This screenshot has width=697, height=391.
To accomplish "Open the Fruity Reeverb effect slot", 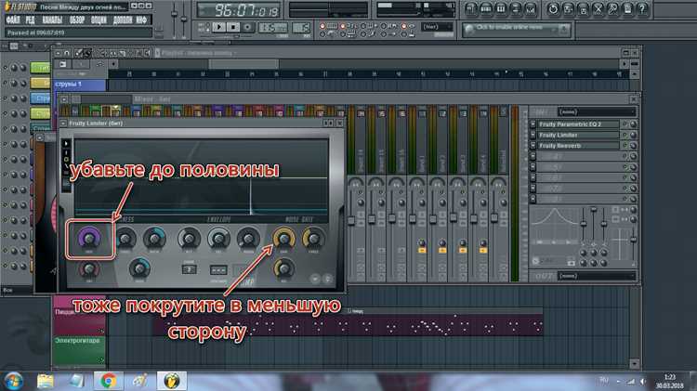I will 578,146.
